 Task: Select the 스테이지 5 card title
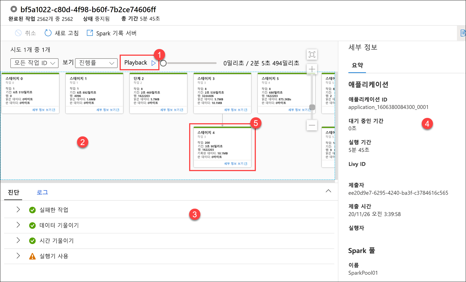coord(270,79)
